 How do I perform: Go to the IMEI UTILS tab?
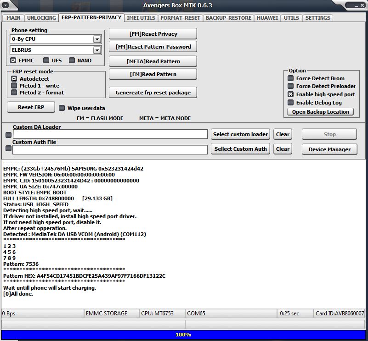[x=141, y=18]
